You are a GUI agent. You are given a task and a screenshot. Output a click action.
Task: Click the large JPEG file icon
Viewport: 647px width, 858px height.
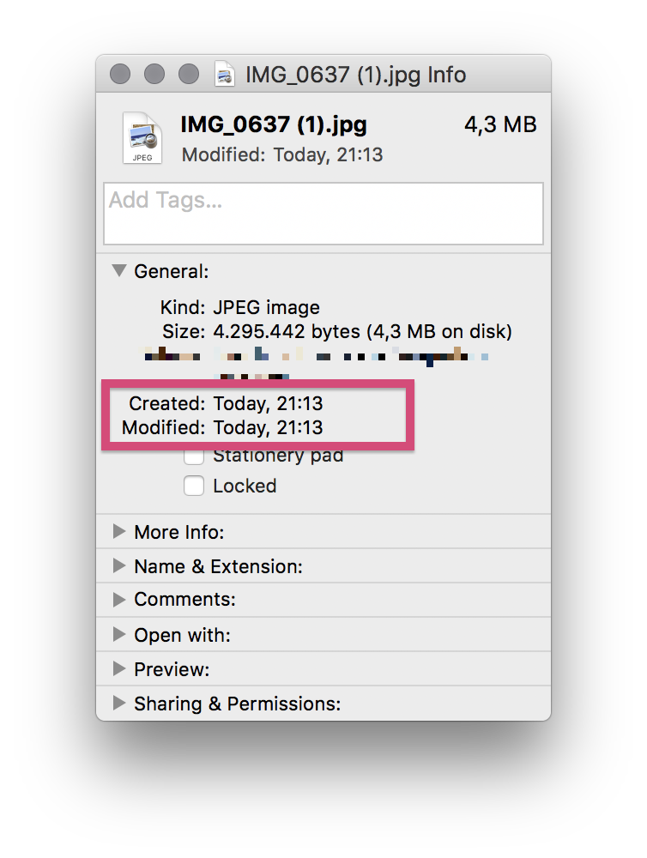point(142,137)
